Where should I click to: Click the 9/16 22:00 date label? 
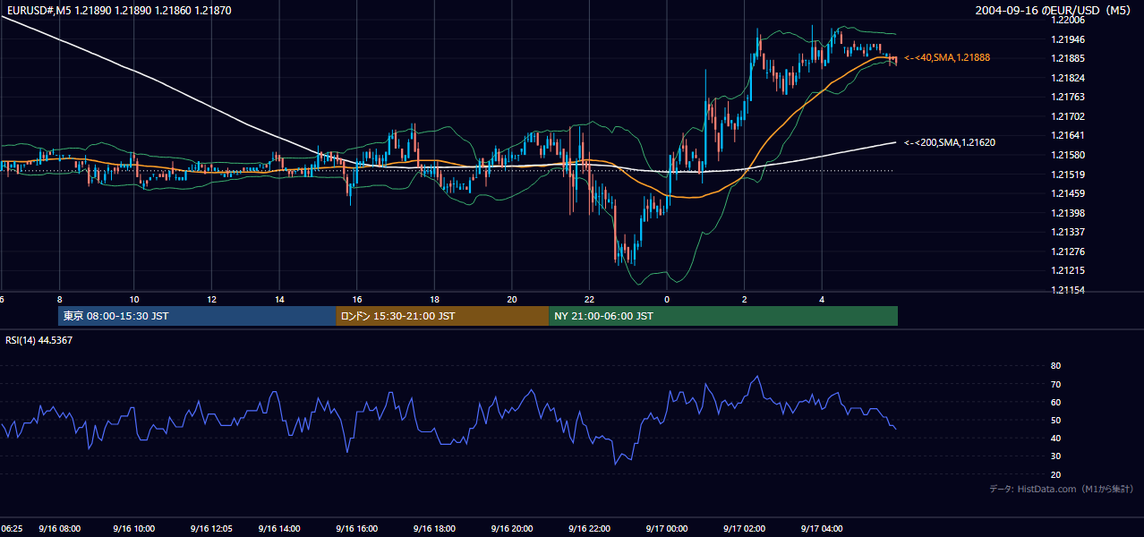(589, 529)
